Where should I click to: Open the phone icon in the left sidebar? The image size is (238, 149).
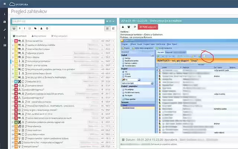point(4,22)
